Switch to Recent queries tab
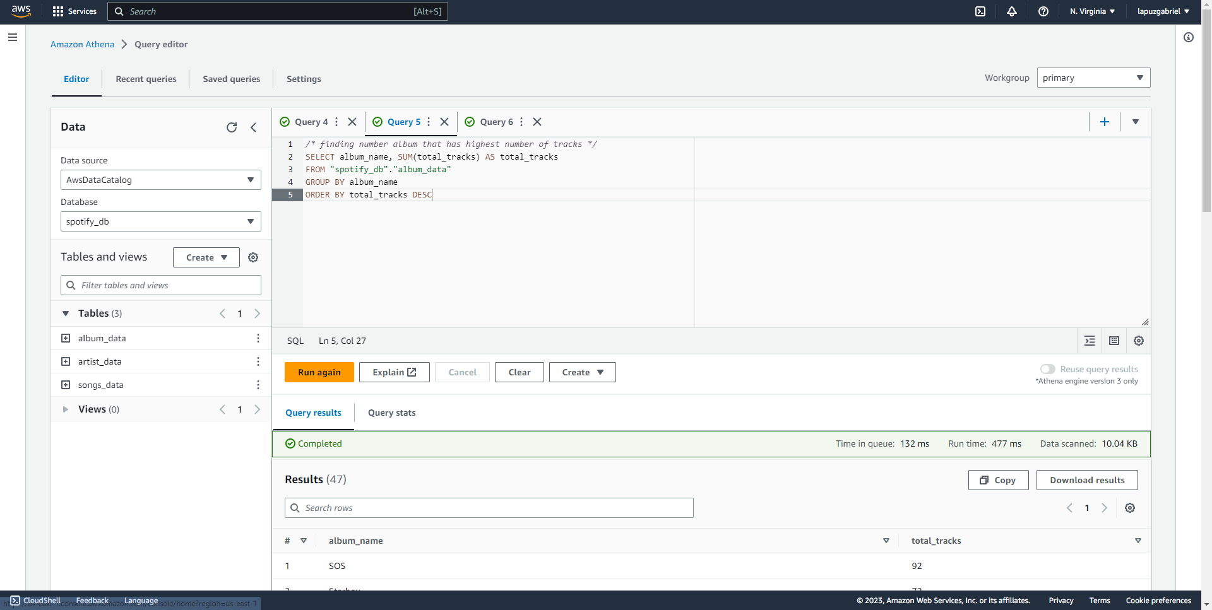Image resolution: width=1212 pixels, height=610 pixels. pos(146,79)
